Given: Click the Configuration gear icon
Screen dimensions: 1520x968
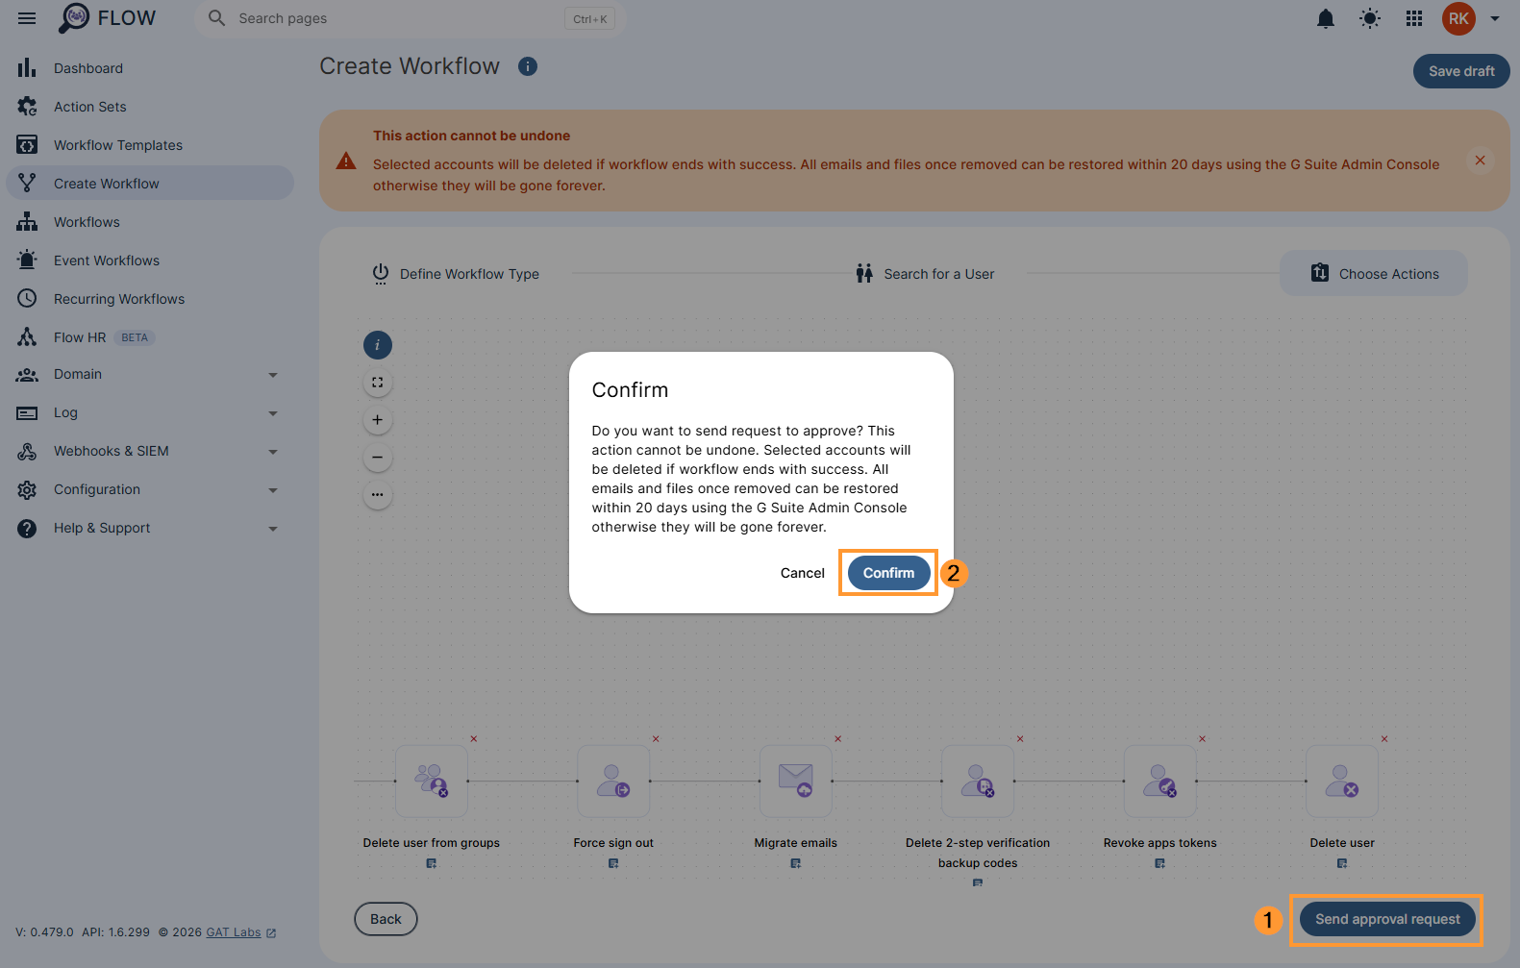Looking at the screenshot, I should (x=27, y=489).
